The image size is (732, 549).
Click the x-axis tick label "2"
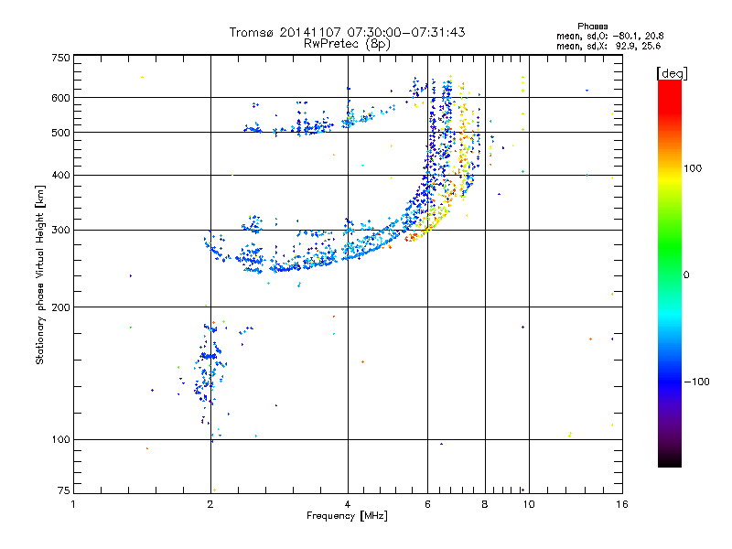click(x=210, y=504)
